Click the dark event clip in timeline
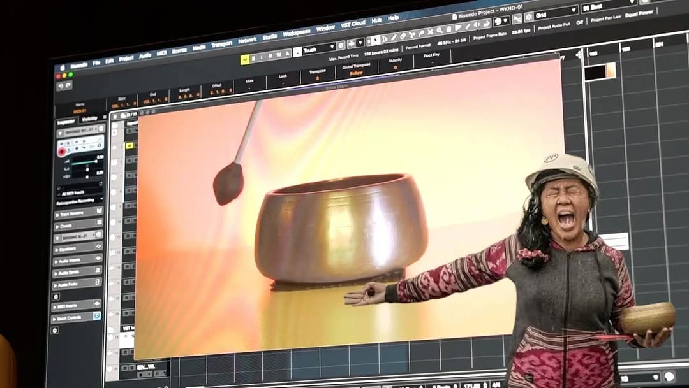This screenshot has height=388, width=689. 600,71
